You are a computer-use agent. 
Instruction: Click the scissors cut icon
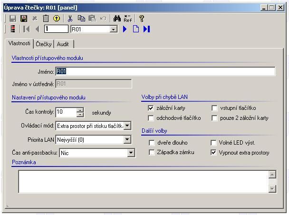[70, 19]
